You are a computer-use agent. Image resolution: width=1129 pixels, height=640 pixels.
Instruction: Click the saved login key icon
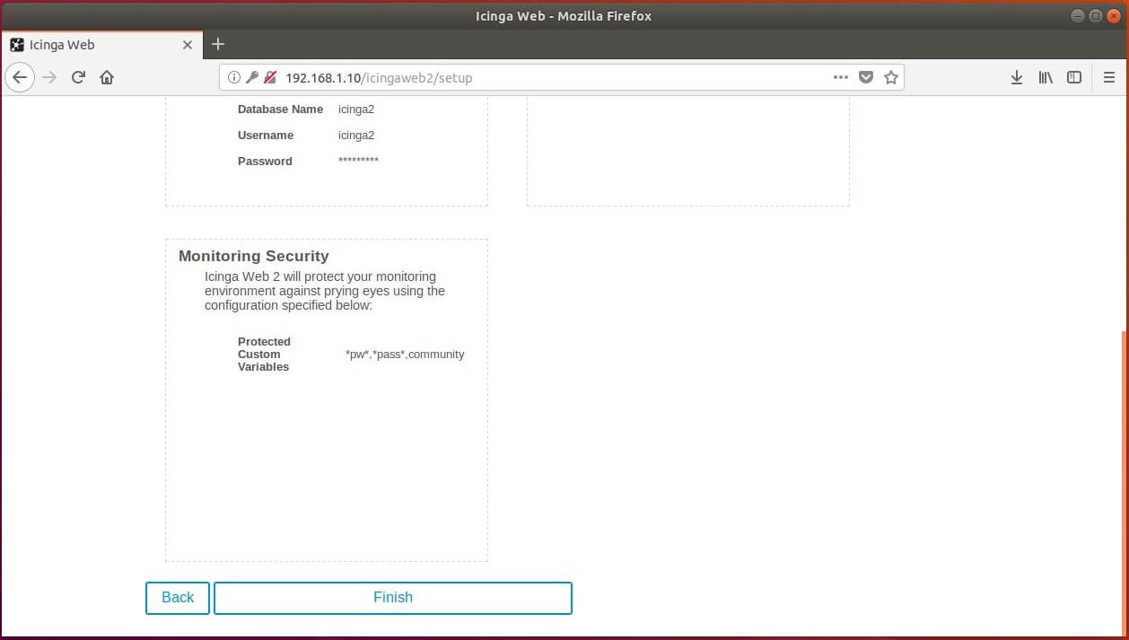(x=252, y=77)
